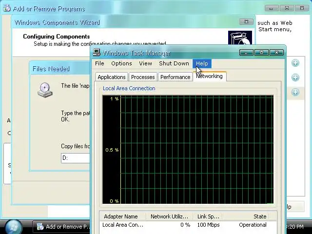This screenshot has width=312, height=234.
Task: Close the Windows Components Wizard
Action: 246,21
